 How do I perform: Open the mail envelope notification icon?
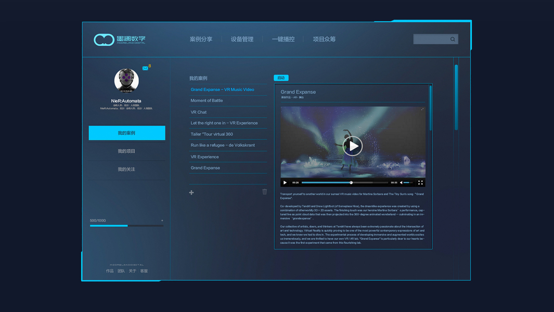[145, 68]
